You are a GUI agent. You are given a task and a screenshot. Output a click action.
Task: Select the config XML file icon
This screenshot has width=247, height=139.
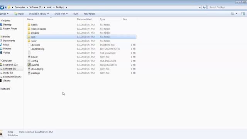point(29,61)
